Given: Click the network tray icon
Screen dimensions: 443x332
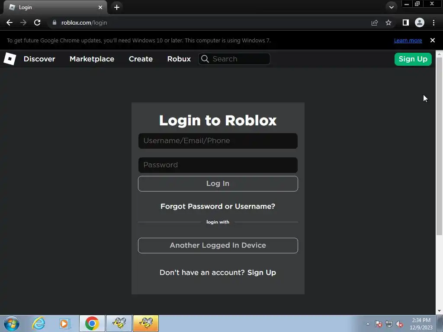Looking at the screenshot, I should coord(389,324).
